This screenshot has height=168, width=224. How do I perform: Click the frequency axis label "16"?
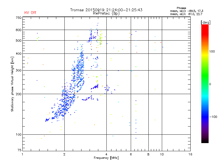(190, 154)
